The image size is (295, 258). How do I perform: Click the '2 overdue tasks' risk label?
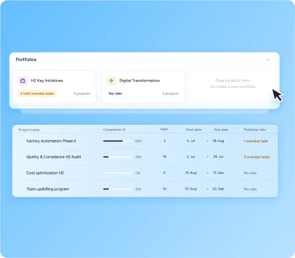[x=257, y=157]
